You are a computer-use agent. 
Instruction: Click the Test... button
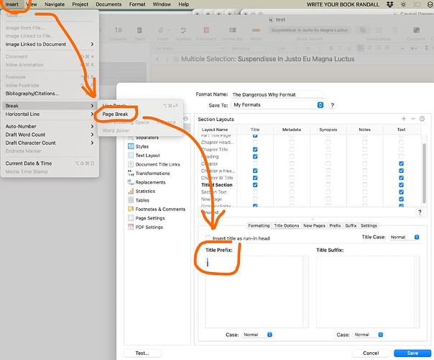pos(142,353)
